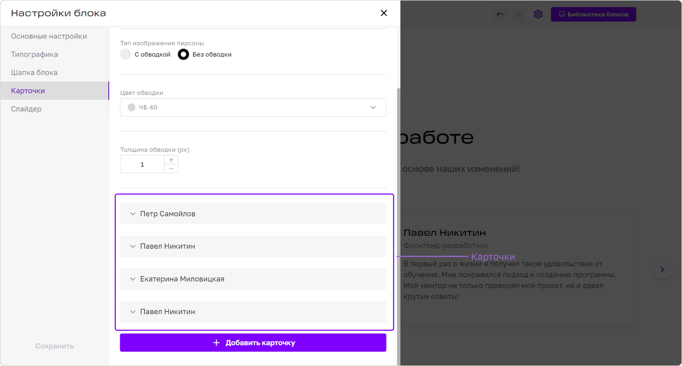
Task: Close the block settings dialog
Action: pyautogui.click(x=384, y=13)
